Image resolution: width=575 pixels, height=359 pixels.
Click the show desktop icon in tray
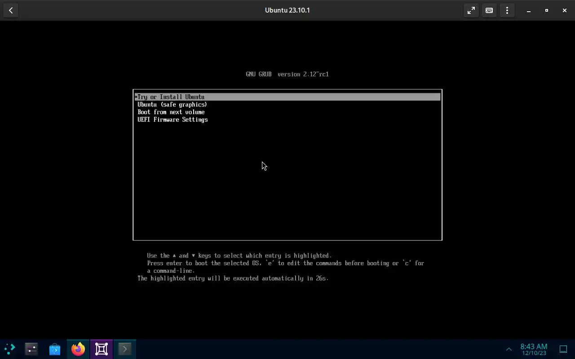tap(563, 349)
